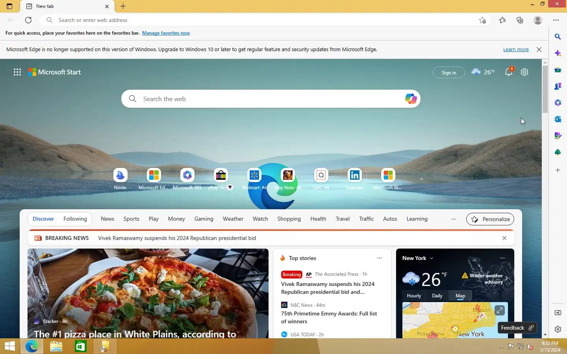Switch weather view to Hourly

click(x=414, y=296)
